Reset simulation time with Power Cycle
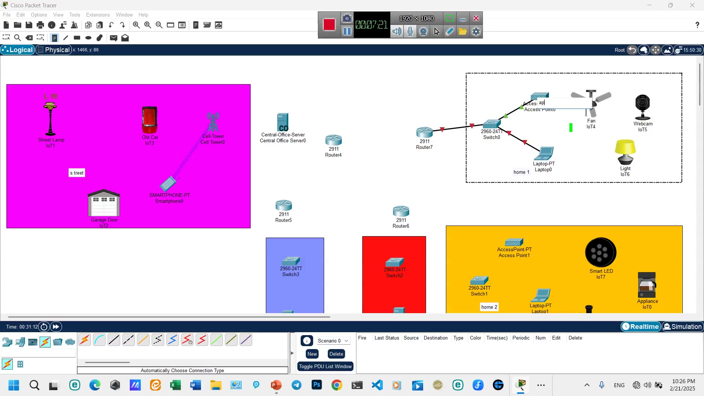 [44, 327]
